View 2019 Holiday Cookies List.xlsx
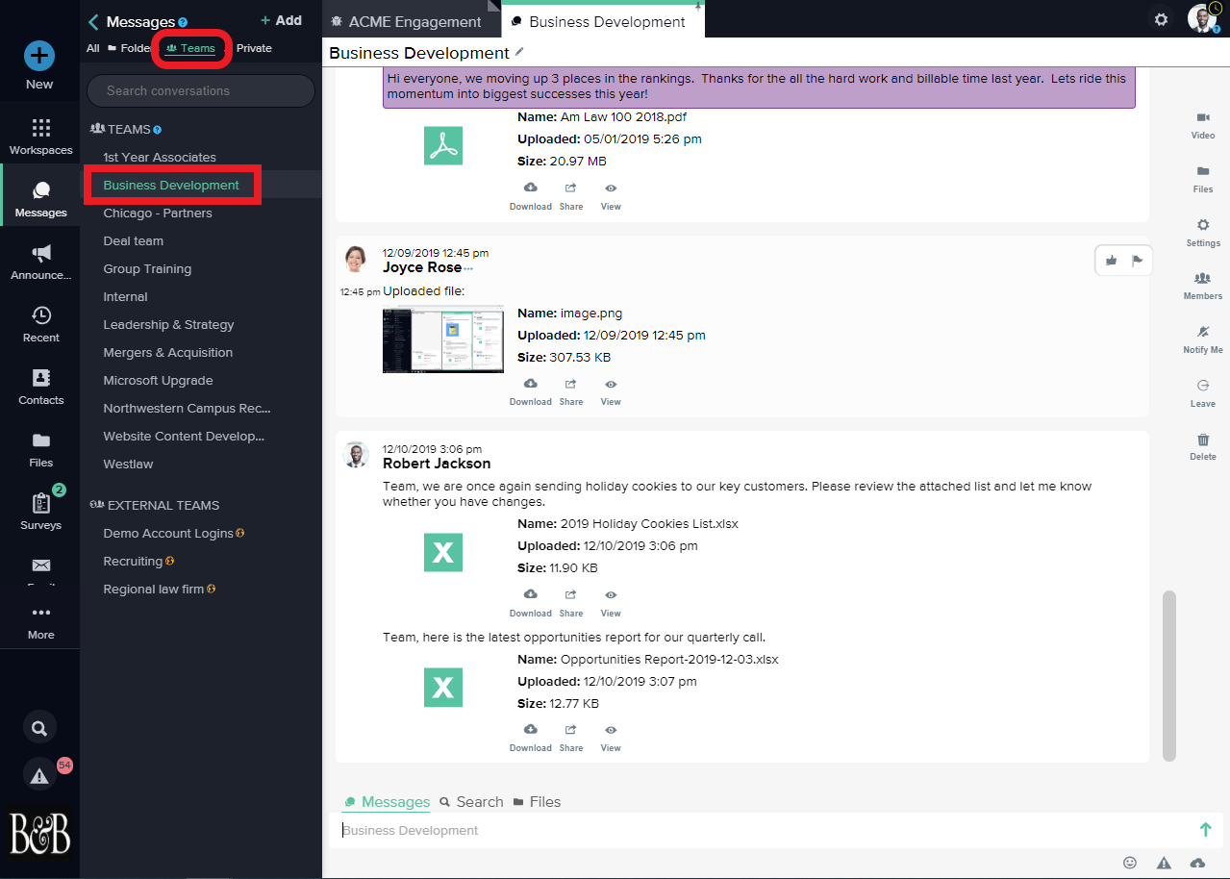 611,602
